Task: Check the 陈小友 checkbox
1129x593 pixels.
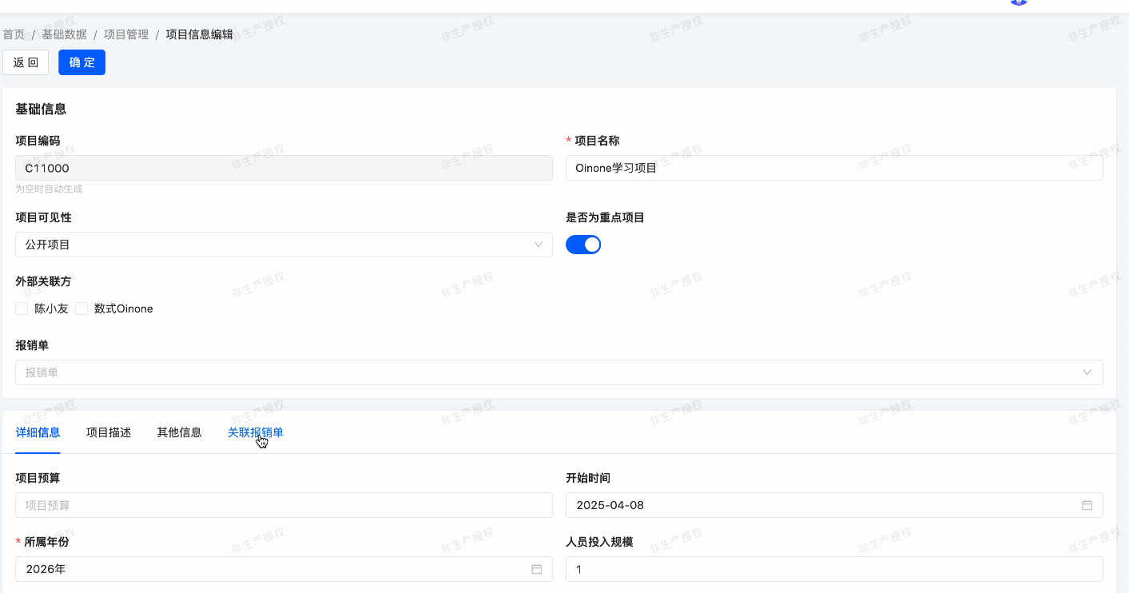Action: (x=22, y=308)
